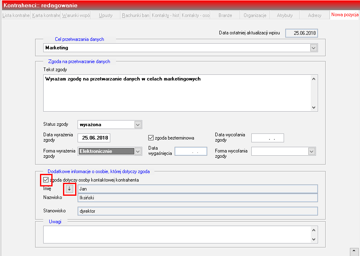Open the Rachunki bankowe tab
The image size is (360, 256).
tap(135, 15)
